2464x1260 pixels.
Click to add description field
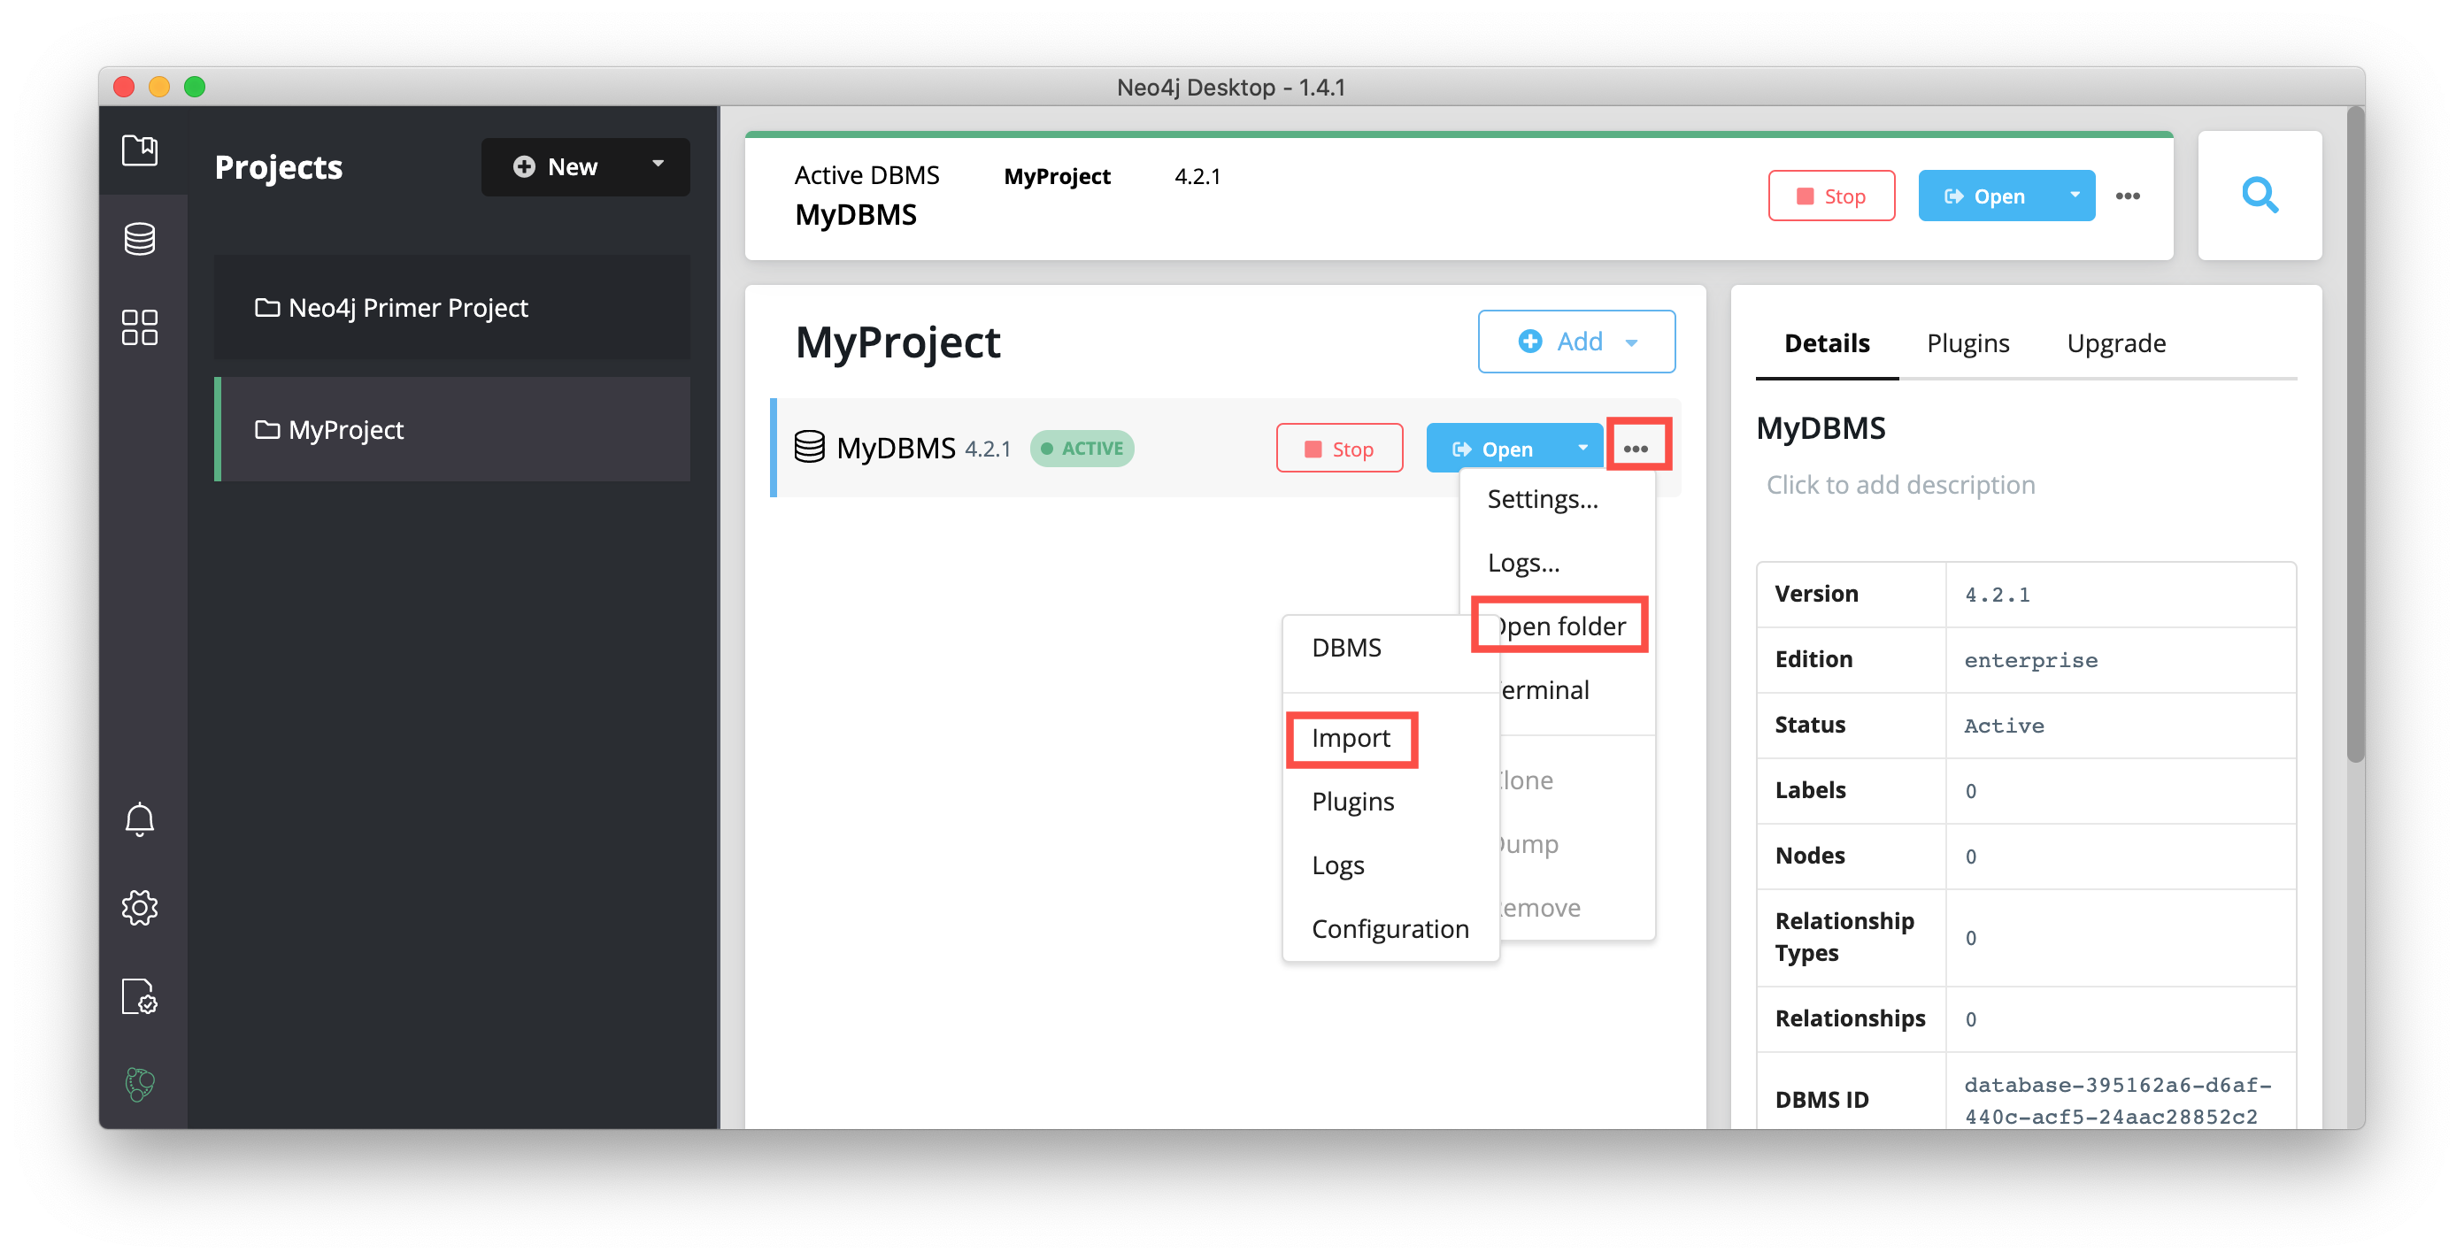click(1899, 485)
